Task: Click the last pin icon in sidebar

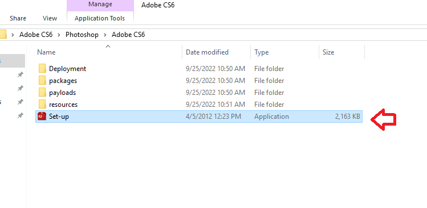Action: coord(20,116)
